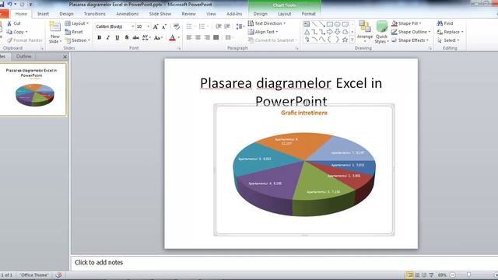Screen dimensions: 498x280
Task: Open the Find tool
Action: click(x=445, y=23)
